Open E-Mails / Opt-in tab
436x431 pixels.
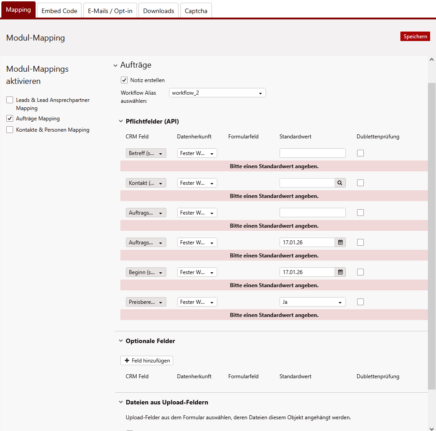[x=110, y=11]
